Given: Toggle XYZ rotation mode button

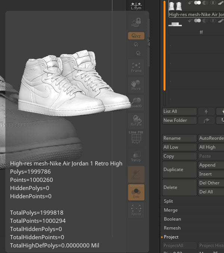Looking at the screenshot, I should pos(136,36).
